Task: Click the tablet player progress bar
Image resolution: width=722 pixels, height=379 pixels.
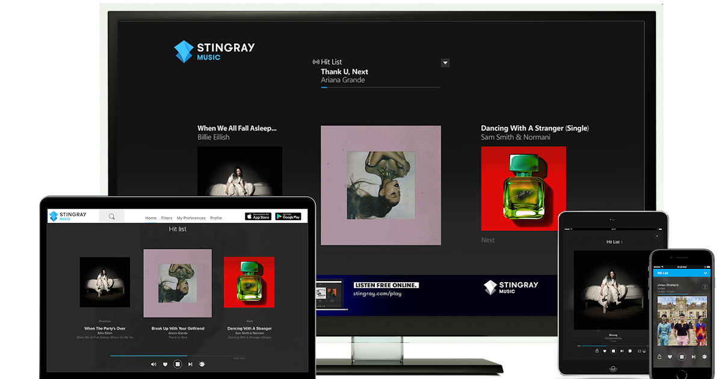Action: 612,346
